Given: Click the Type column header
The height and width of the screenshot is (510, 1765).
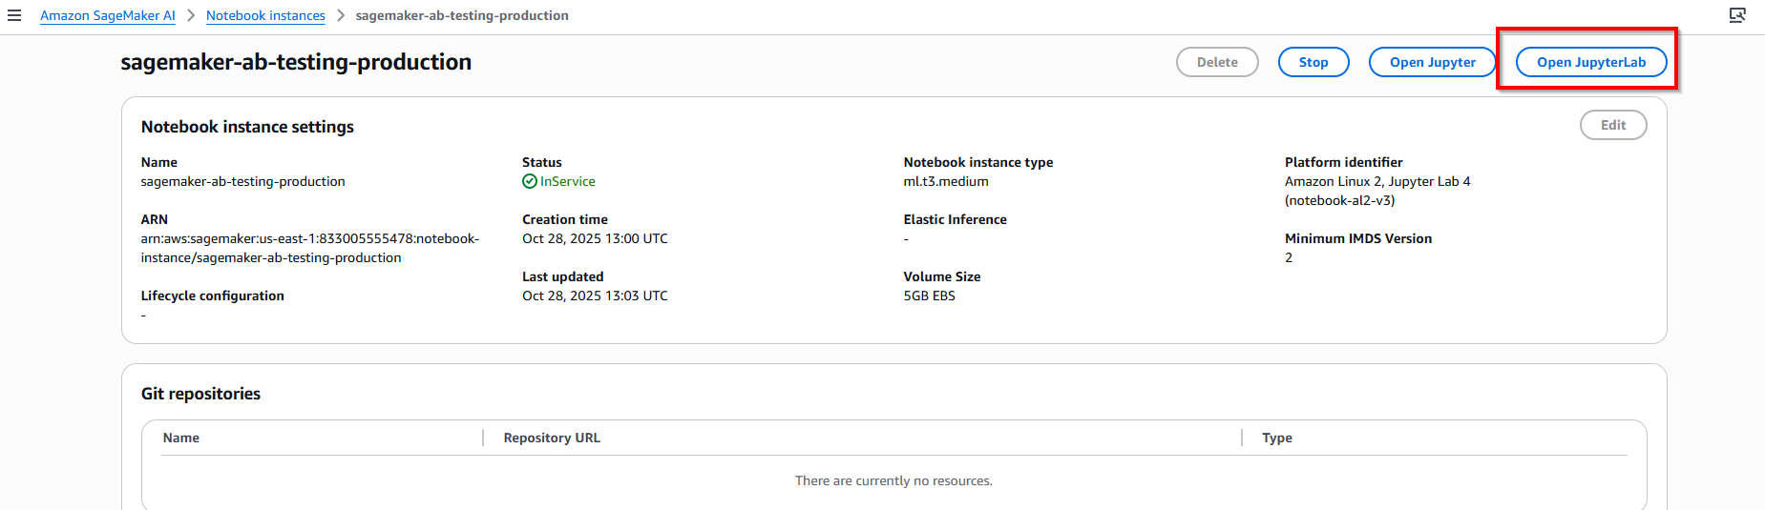Looking at the screenshot, I should tap(1276, 438).
